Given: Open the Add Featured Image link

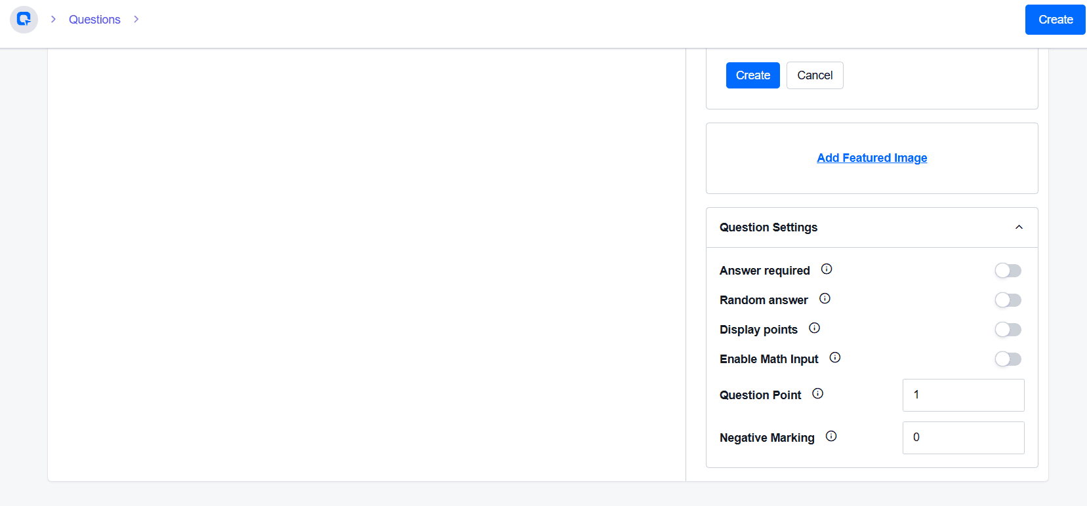Looking at the screenshot, I should pos(872,158).
